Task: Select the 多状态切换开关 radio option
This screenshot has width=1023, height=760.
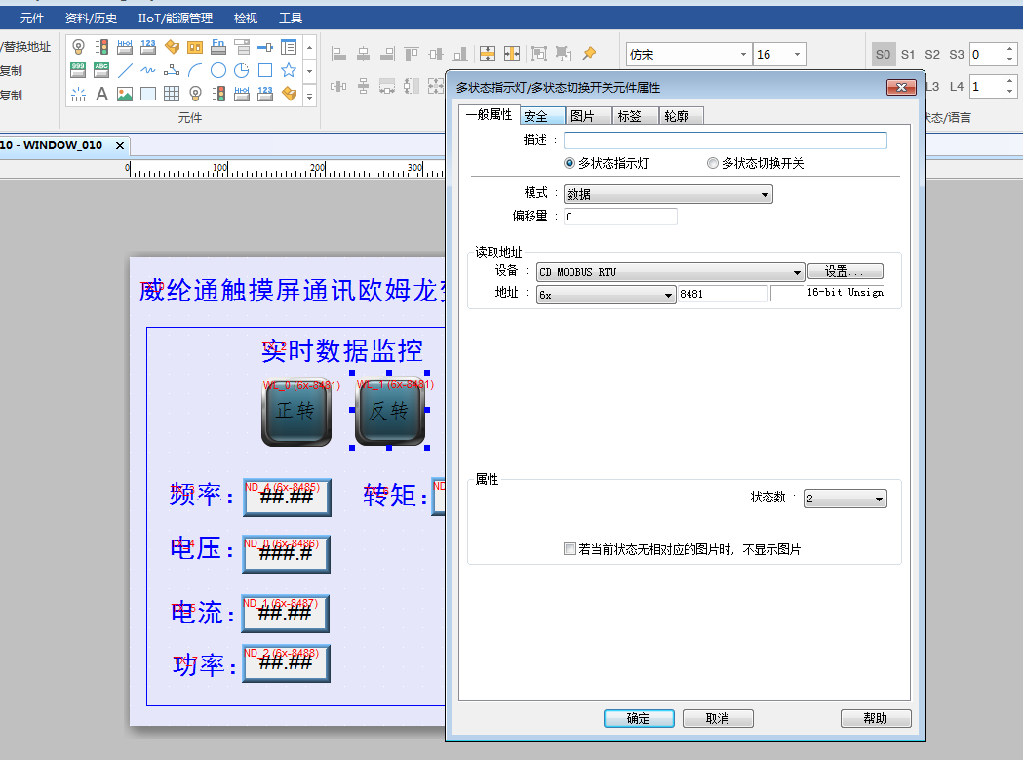Action: pos(713,164)
